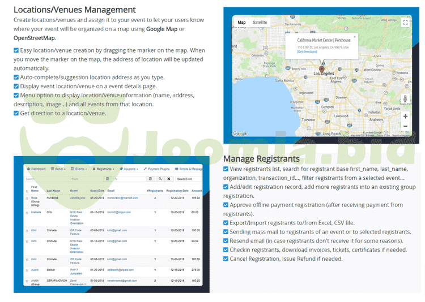Click the search magnifier button in registrants filter
The image size is (425, 302).
coord(160,179)
